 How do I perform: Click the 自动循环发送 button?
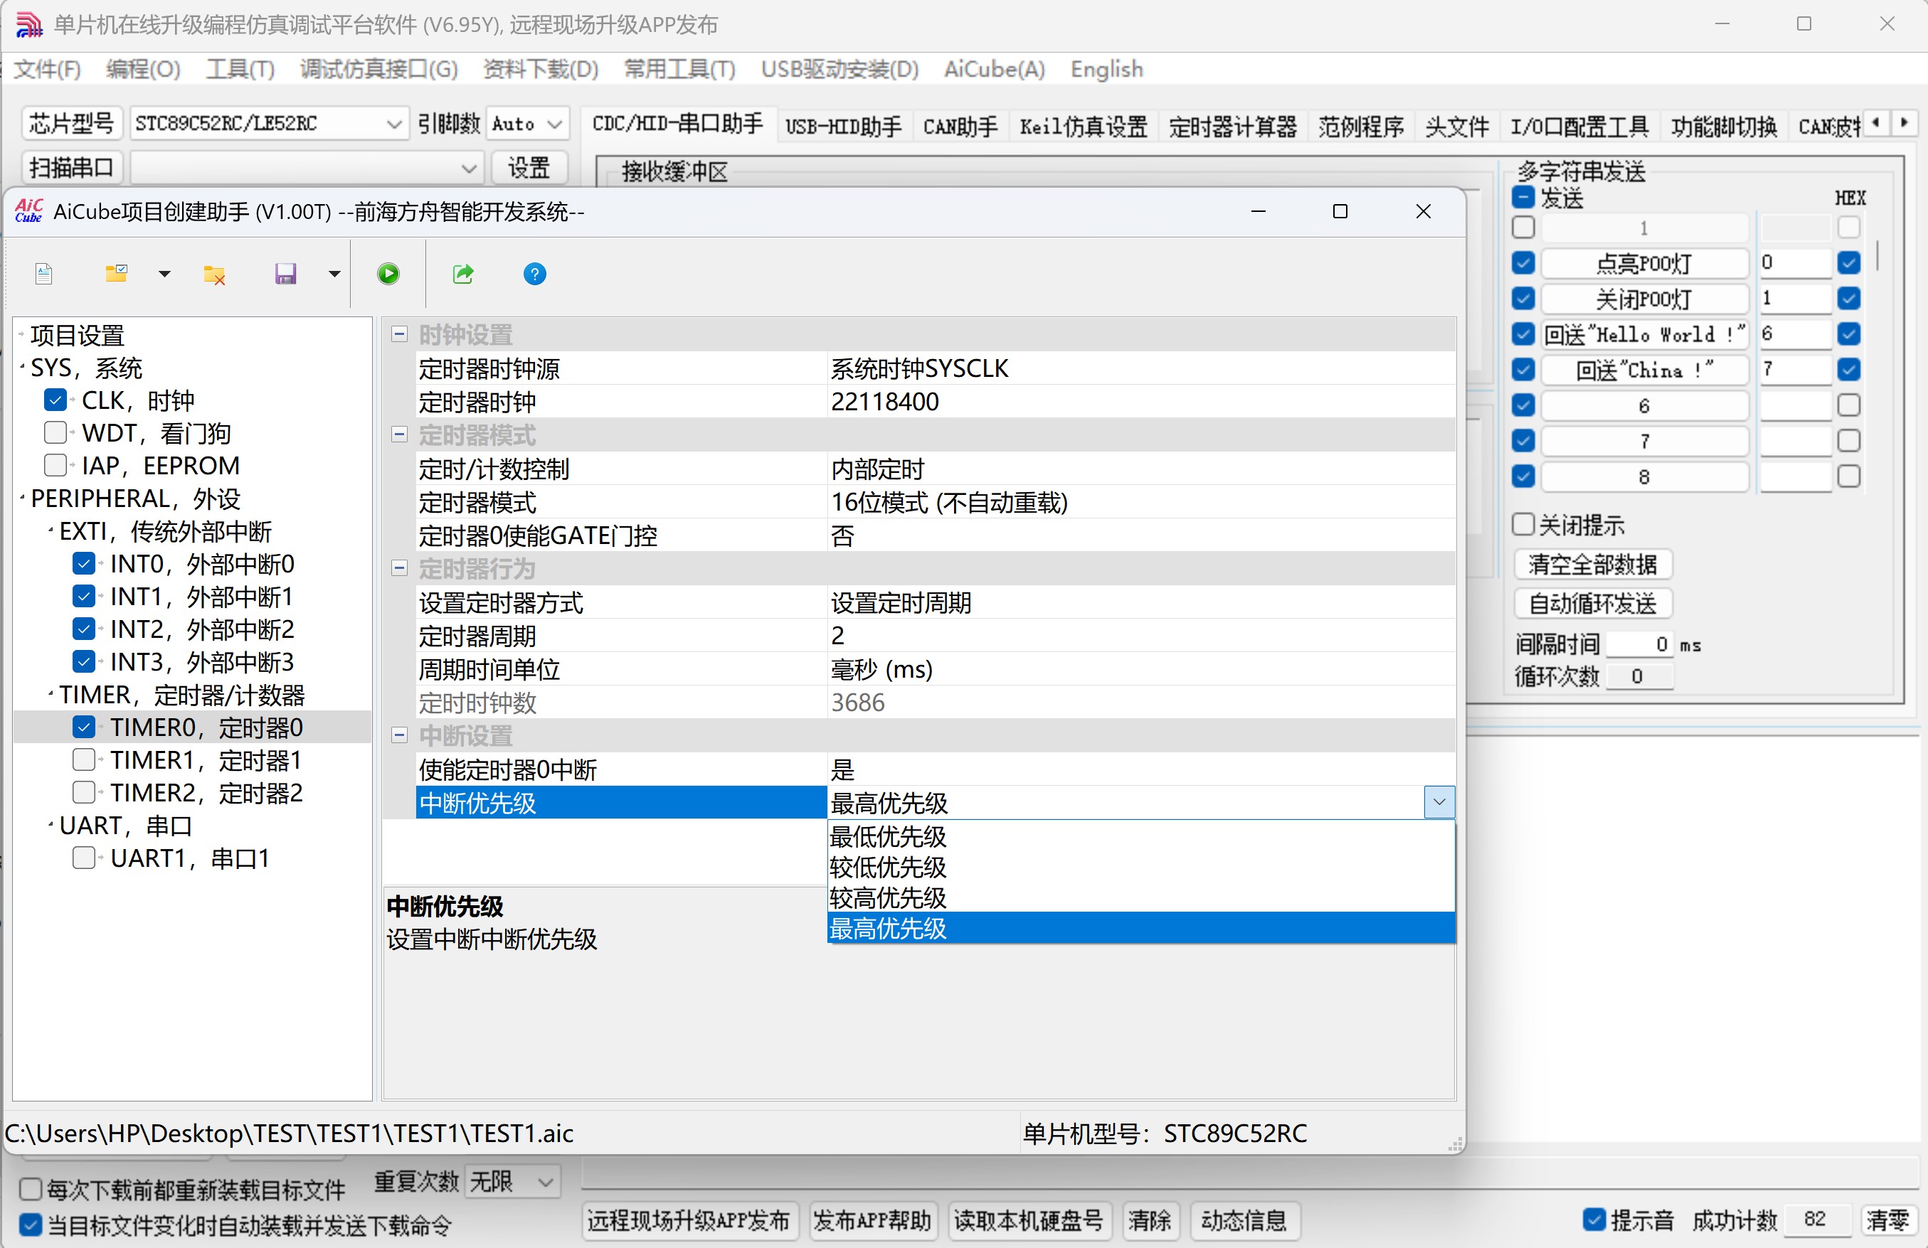[x=1593, y=603]
